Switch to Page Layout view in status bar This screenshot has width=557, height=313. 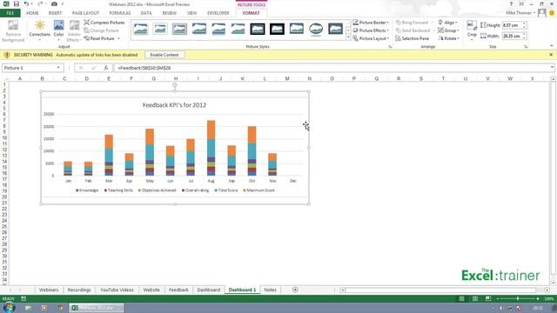coord(474,299)
